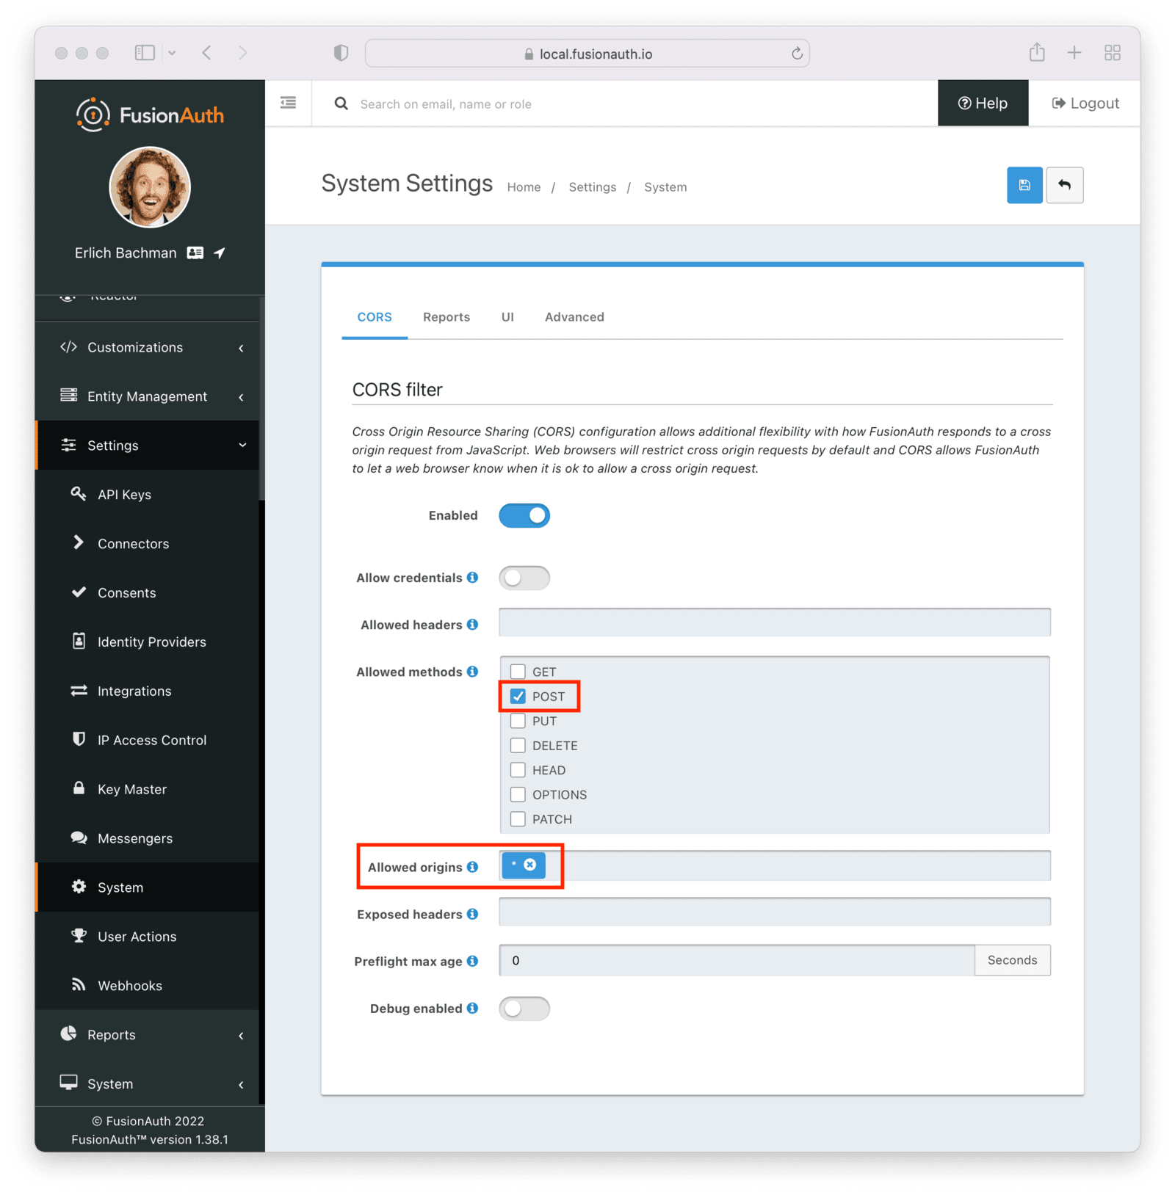Show Safari tab overview grid icon
Viewport: 1175px width, 1195px height.
coord(1113,52)
